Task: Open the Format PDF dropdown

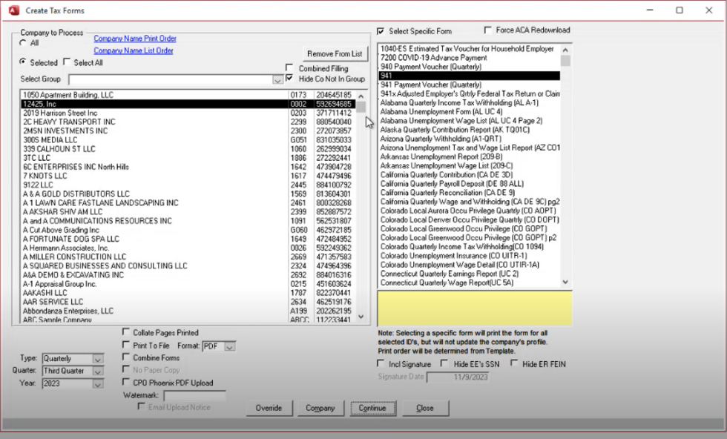Action: [x=229, y=346]
